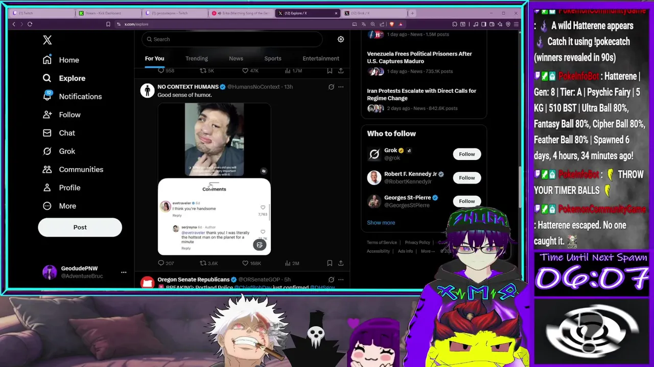Share the previous post with 1.7M views
The height and width of the screenshot is (367, 654).
coord(341,71)
